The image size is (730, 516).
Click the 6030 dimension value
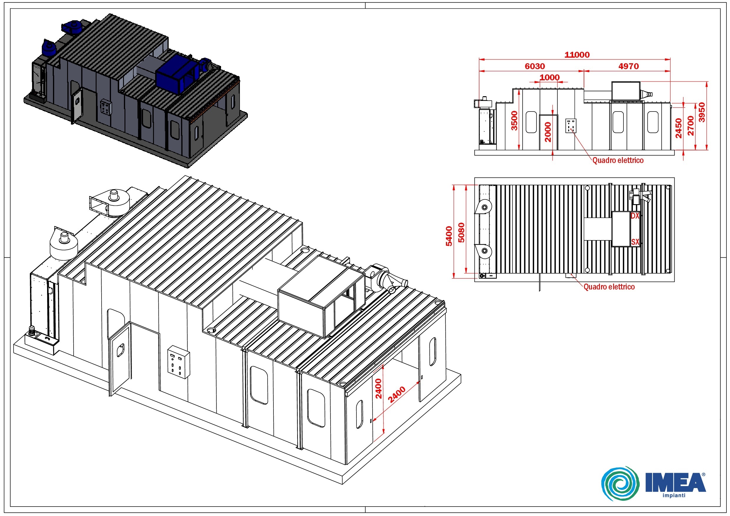[x=535, y=66]
